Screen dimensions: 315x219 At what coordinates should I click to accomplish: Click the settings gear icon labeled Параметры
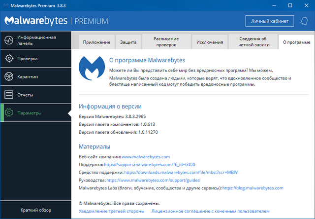point(8,113)
